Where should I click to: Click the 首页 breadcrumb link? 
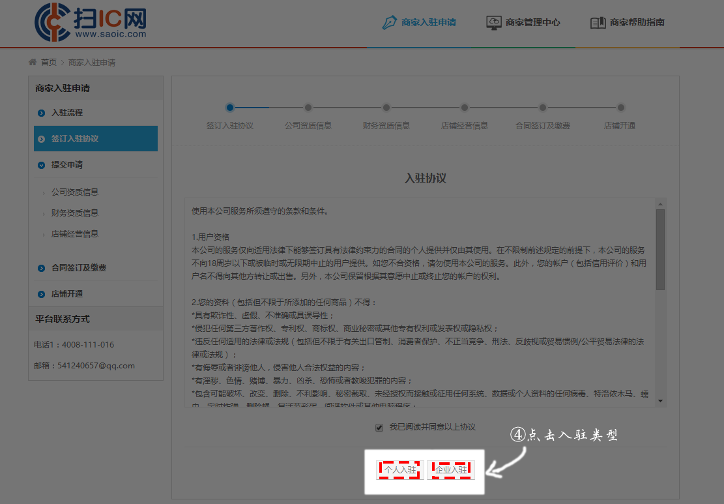(49, 63)
